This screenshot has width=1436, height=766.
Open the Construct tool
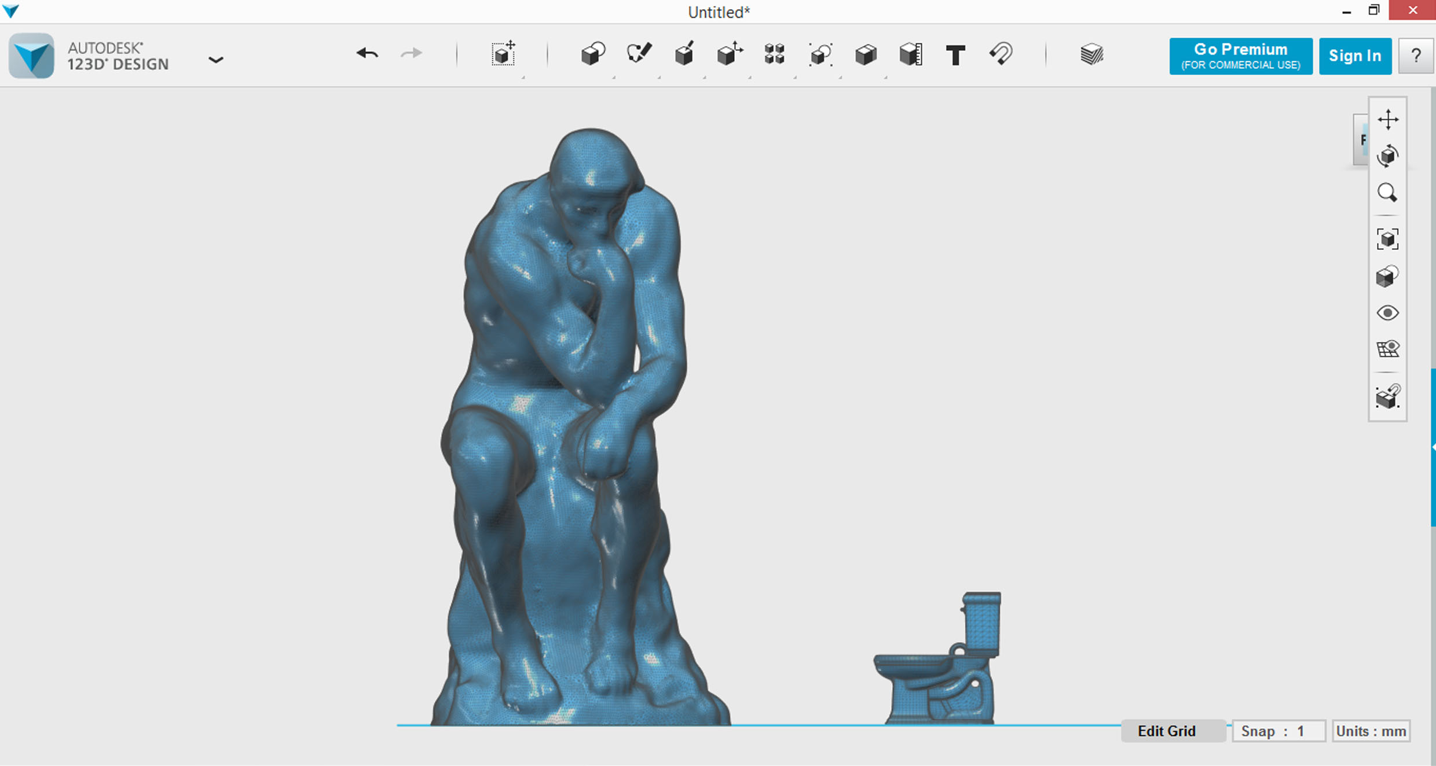684,54
